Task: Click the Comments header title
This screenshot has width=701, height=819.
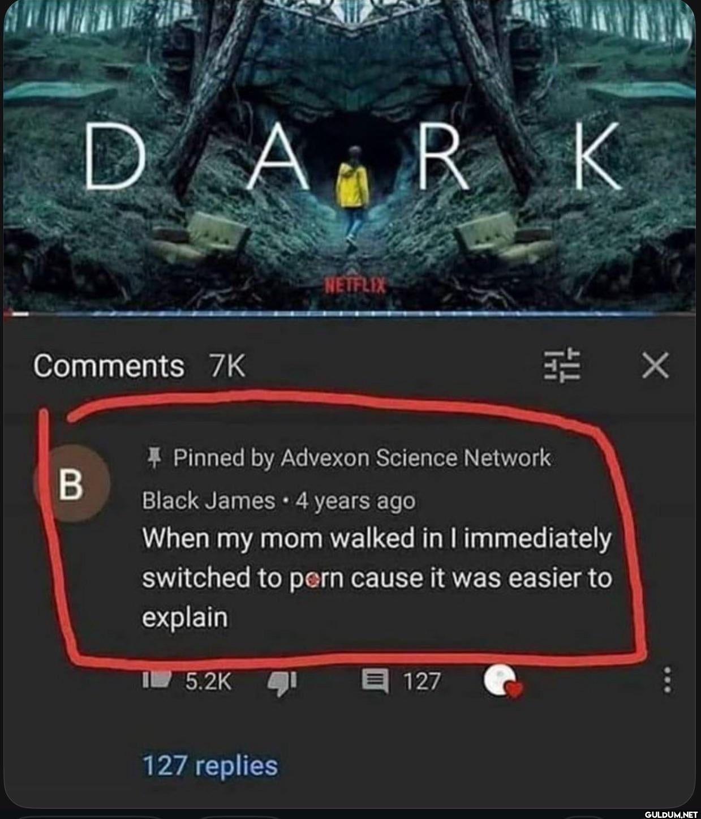Action: point(109,366)
